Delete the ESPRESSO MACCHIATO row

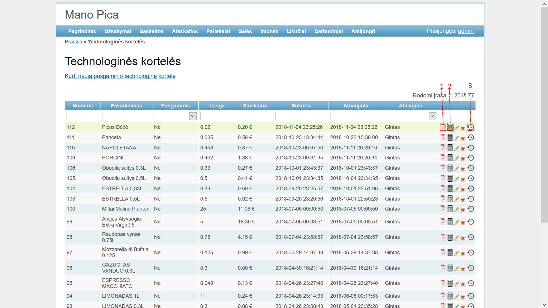(x=463, y=284)
